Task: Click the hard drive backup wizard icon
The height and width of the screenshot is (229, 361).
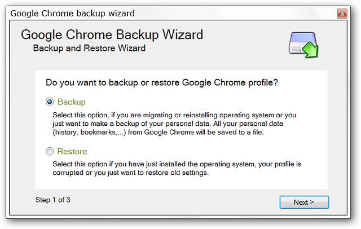Action: click(303, 43)
